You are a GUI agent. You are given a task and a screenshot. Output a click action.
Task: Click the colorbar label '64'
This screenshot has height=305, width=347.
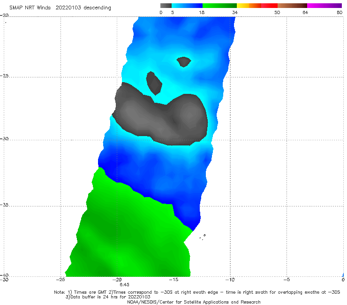pyautogui.click(x=305, y=12)
